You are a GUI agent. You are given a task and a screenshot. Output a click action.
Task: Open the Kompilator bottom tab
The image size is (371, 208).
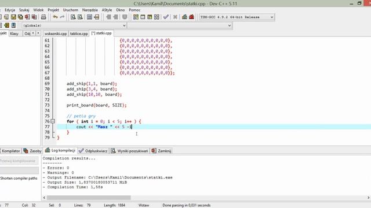(10, 151)
